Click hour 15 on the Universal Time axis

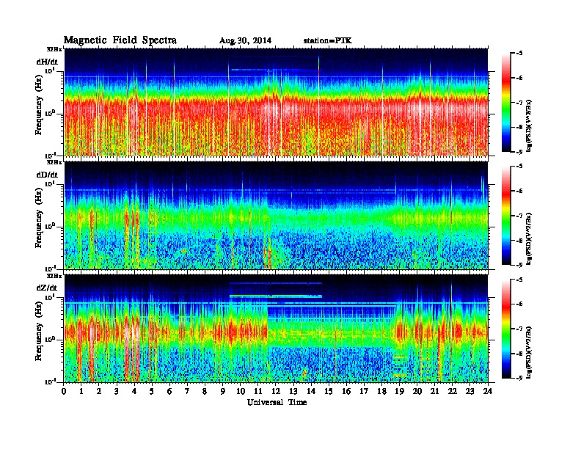click(329, 392)
